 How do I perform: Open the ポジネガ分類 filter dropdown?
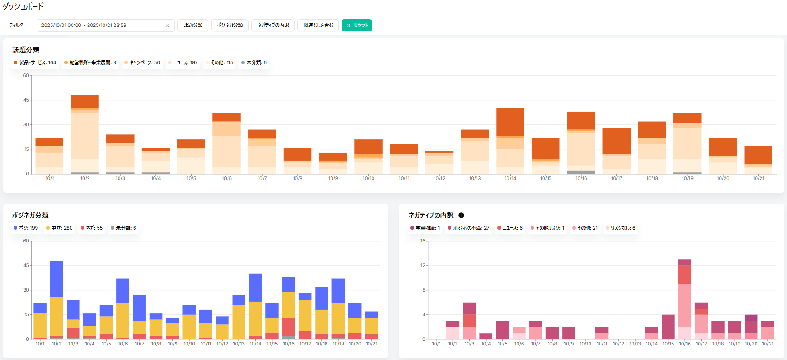(230, 26)
